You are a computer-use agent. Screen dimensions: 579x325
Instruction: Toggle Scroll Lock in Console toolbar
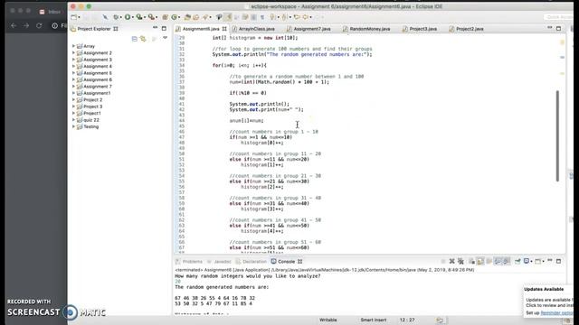(480, 261)
